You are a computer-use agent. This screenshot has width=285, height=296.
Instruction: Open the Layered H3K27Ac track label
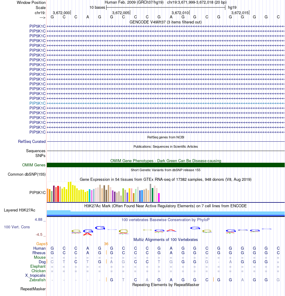coord(19,210)
